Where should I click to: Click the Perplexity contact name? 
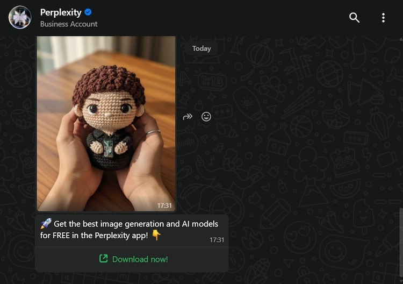(x=61, y=12)
